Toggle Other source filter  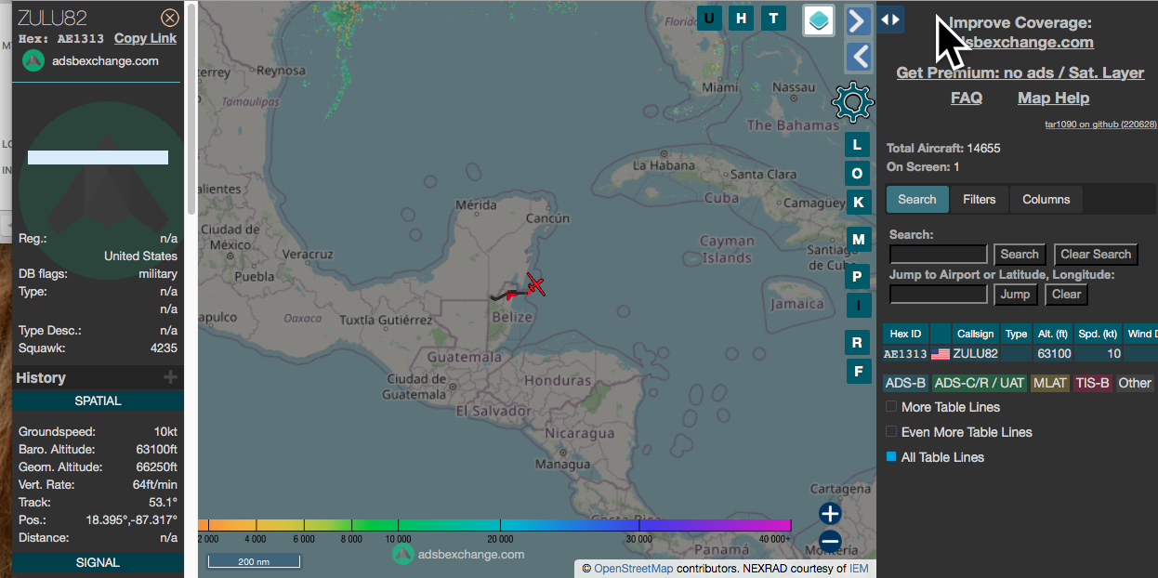click(1135, 383)
